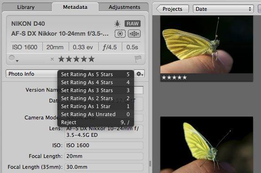Choose Set Rating As 1 Star

(x=95, y=106)
